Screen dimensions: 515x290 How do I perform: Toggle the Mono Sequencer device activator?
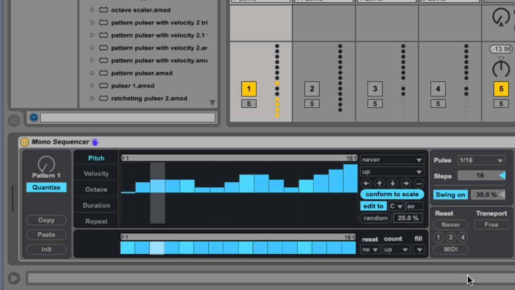tap(25, 142)
